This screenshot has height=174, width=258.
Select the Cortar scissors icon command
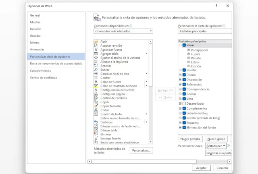click(x=96, y=110)
